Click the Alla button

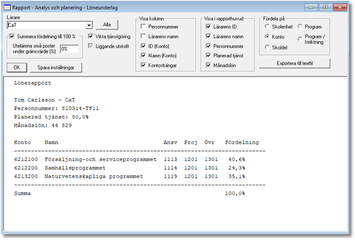coord(107,25)
